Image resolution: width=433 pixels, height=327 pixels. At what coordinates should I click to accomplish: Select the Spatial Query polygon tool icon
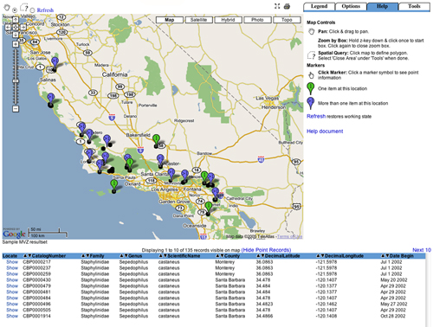point(24,7)
